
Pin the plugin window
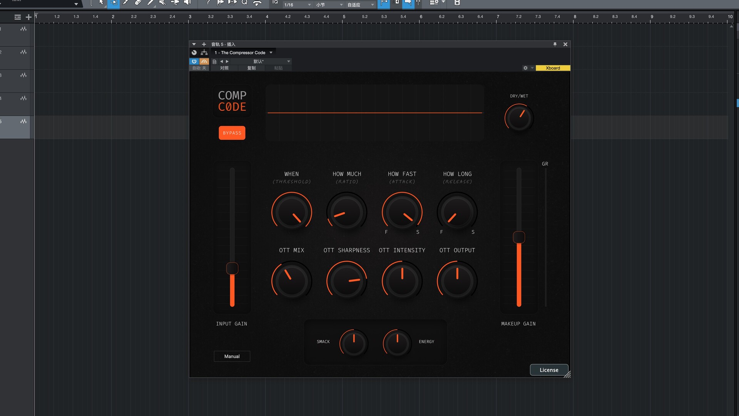click(x=555, y=44)
